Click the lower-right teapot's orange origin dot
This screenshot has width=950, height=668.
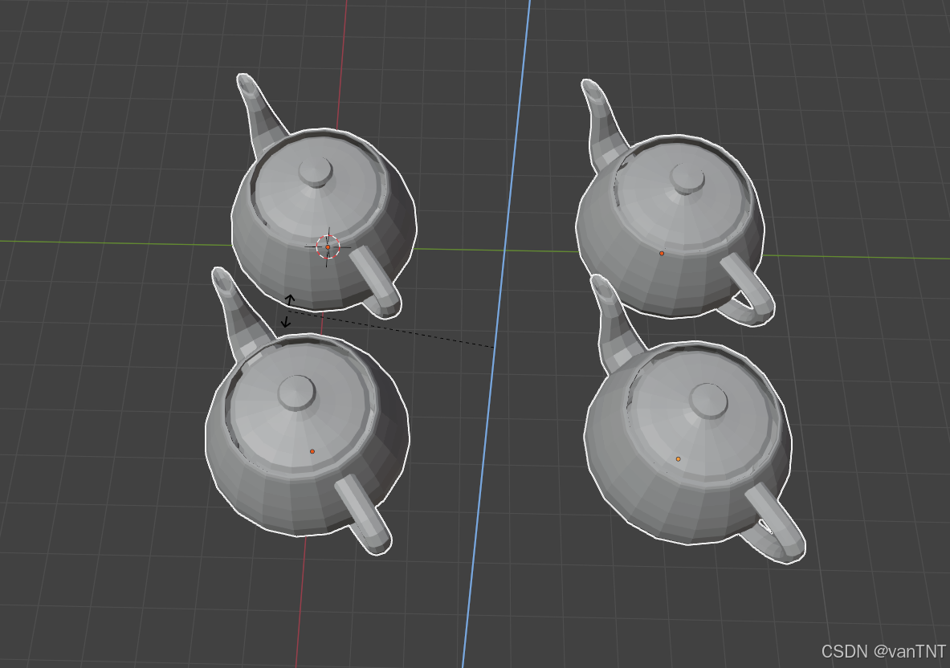[x=678, y=459]
